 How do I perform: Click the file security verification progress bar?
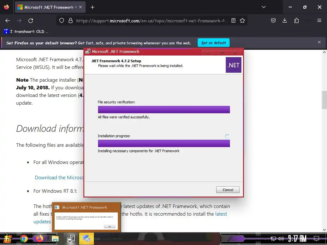(164, 110)
